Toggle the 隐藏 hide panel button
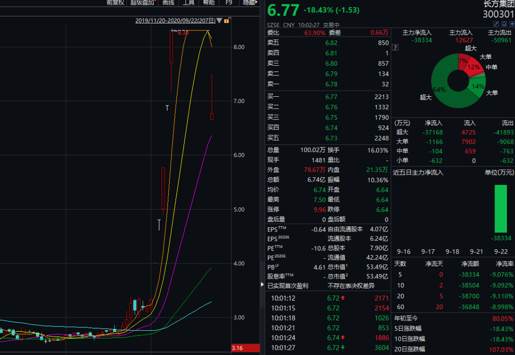 tap(249, 2)
